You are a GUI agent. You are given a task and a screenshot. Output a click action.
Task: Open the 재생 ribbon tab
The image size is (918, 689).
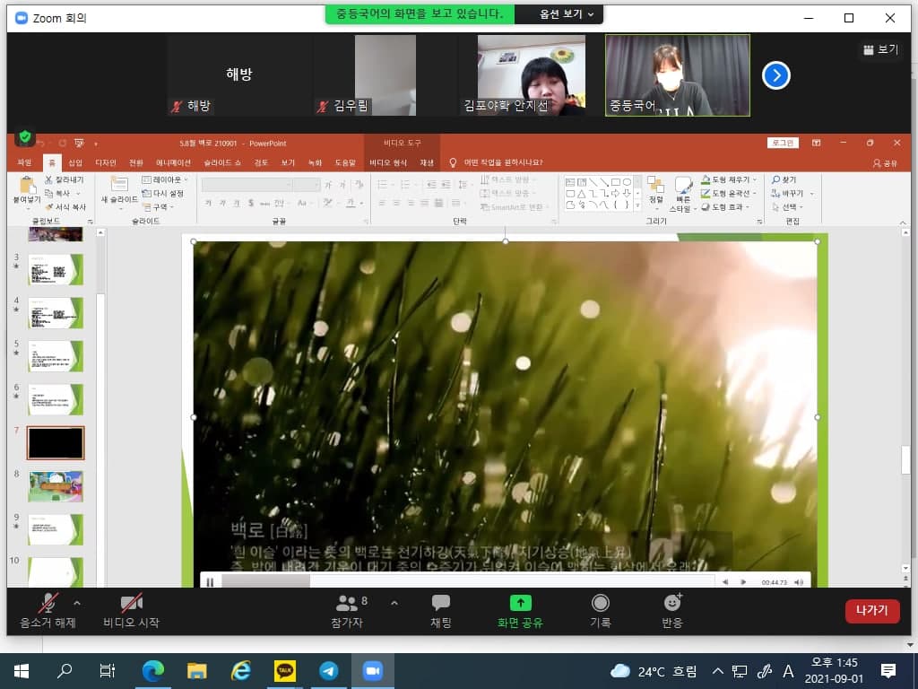[x=426, y=162]
